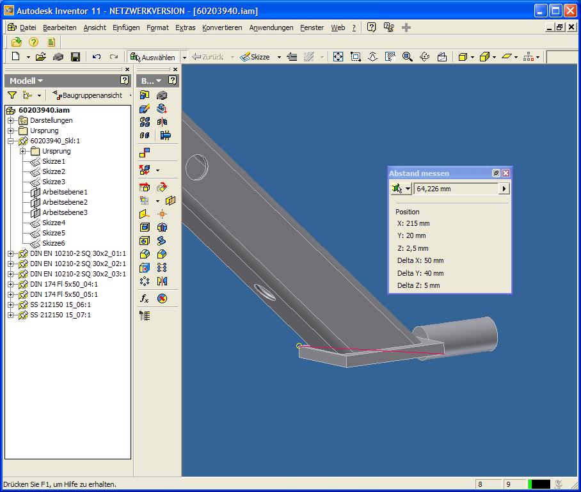Open the Konvertieren menu

(222, 28)
